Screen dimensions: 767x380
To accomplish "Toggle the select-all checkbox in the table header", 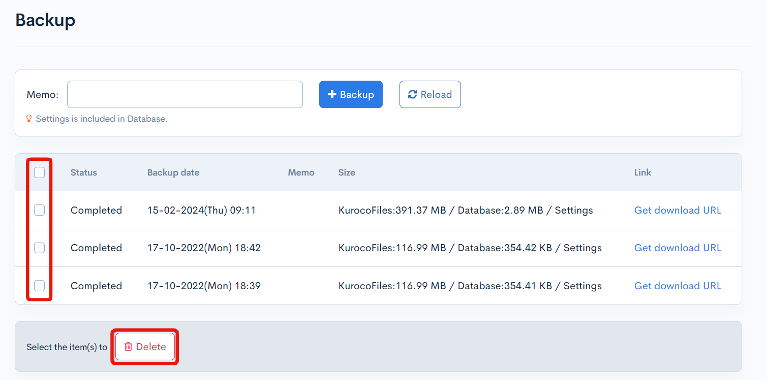I will 39,172.
